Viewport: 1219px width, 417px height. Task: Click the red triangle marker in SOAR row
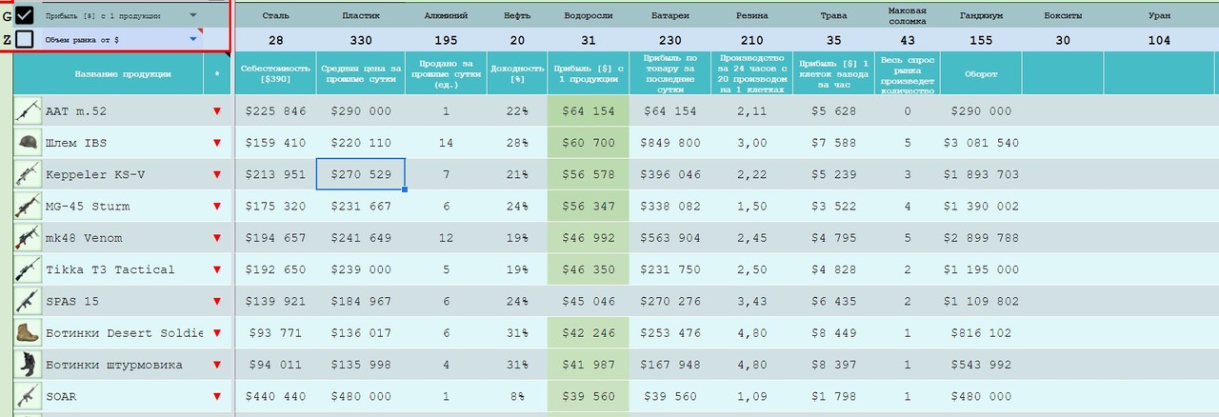coord(217,397)
